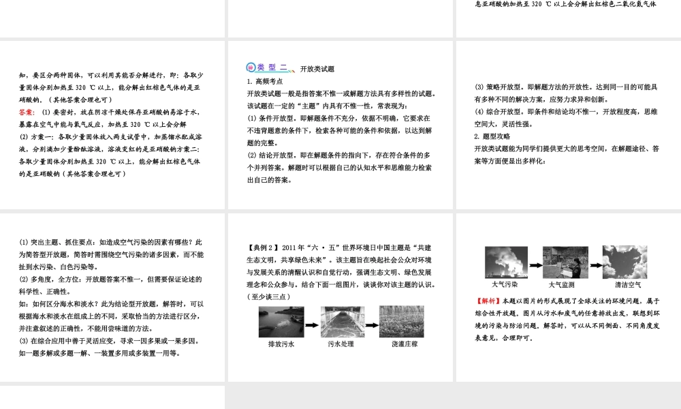
Task: Click the arrow between 大气监测 and 清洁空气 photos
Action: 595,265
